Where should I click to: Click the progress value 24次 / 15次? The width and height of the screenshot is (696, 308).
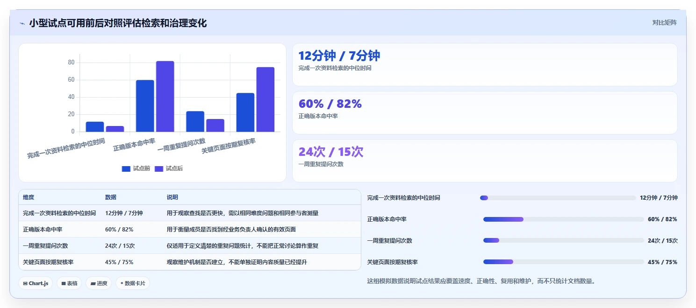tap(662, 241)
